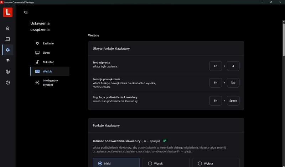Screen dimensions: 285x167
Task: Click the Space key button
Action: click(x=233, y=101)
